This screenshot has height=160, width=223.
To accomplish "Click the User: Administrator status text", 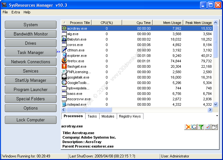I will pyautogui.click(x=175, y=156).
